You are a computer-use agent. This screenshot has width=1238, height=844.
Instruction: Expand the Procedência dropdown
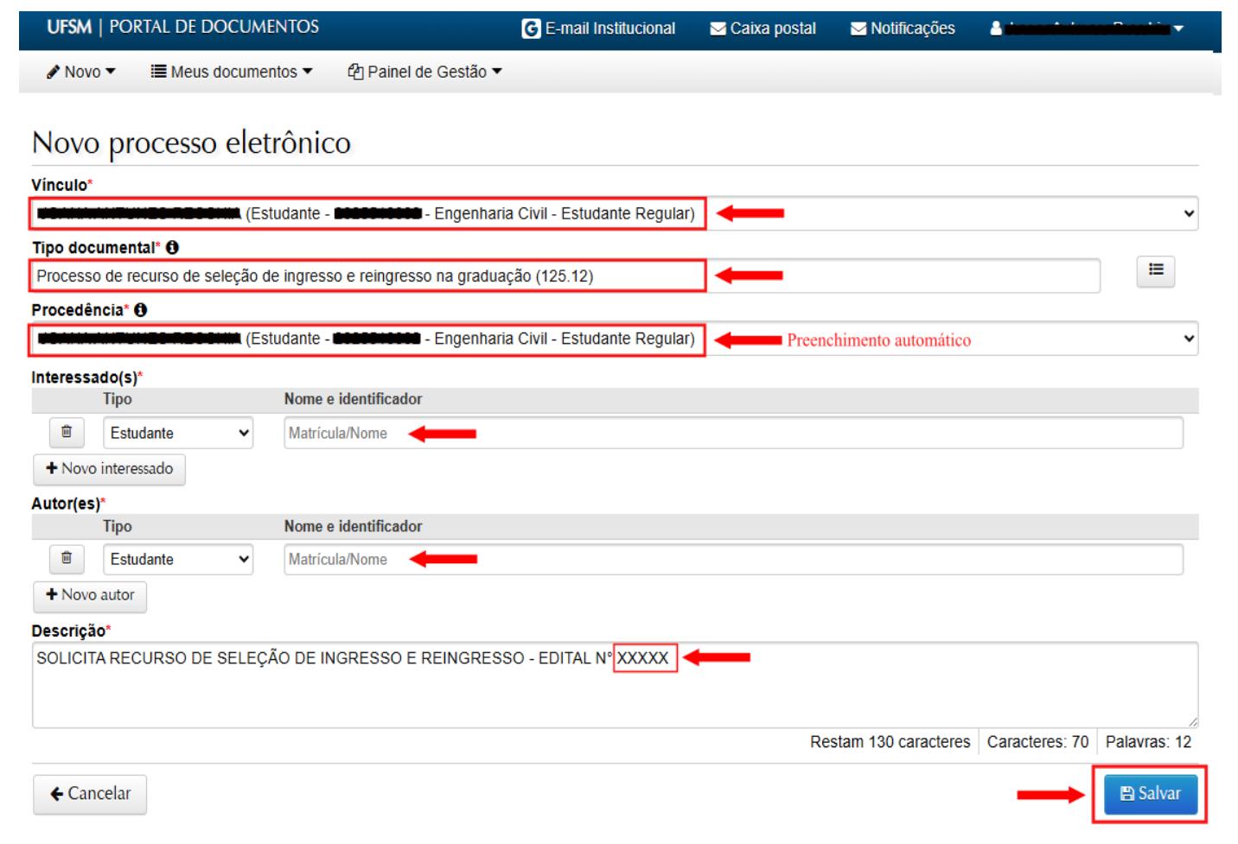[x=1189, y=339]
